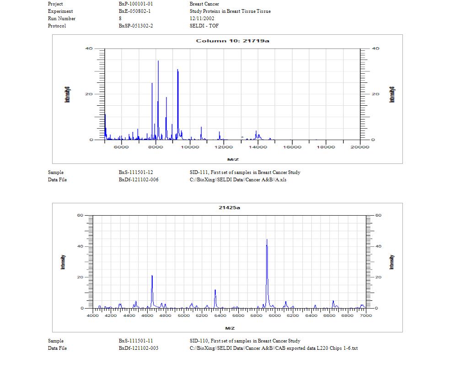Click the data file ID BxDf-121102-006
This screenshot has width=471, height=391.
[139, 179]
